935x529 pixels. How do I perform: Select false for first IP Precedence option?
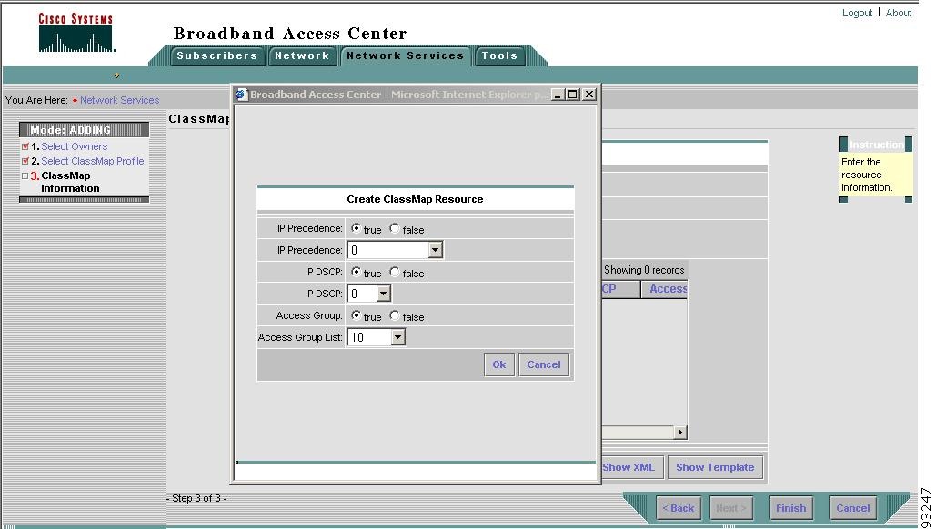394,228
